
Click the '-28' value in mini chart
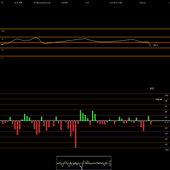(x=110, y=165)
